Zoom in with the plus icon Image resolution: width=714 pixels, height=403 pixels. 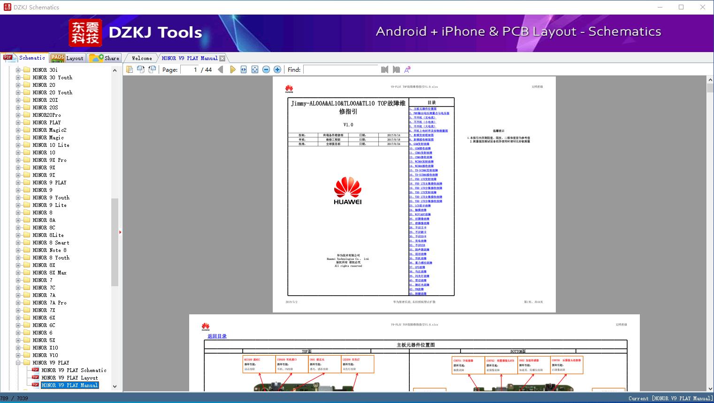[x=277, y=69]
